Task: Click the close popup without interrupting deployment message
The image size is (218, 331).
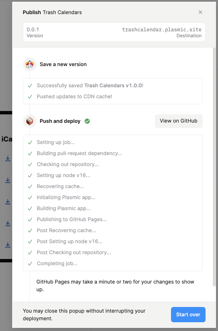Action: click(84, 315)
